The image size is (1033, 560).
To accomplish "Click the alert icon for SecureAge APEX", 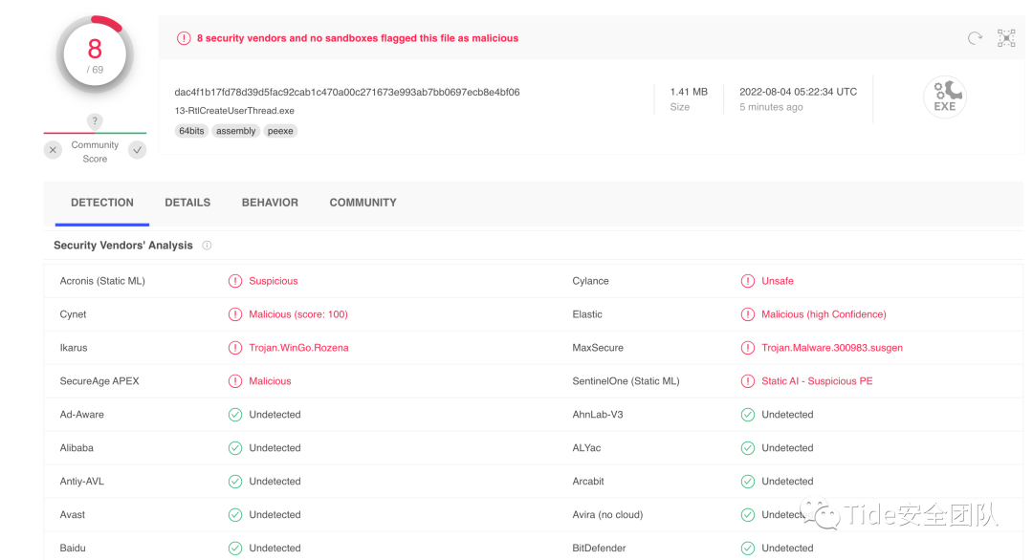I will (235, 381).
